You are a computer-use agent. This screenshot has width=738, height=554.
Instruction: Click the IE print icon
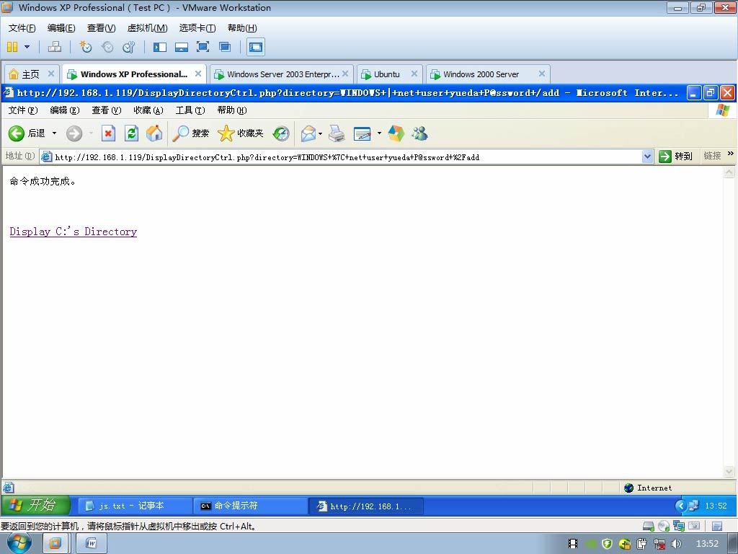[337, 133]
